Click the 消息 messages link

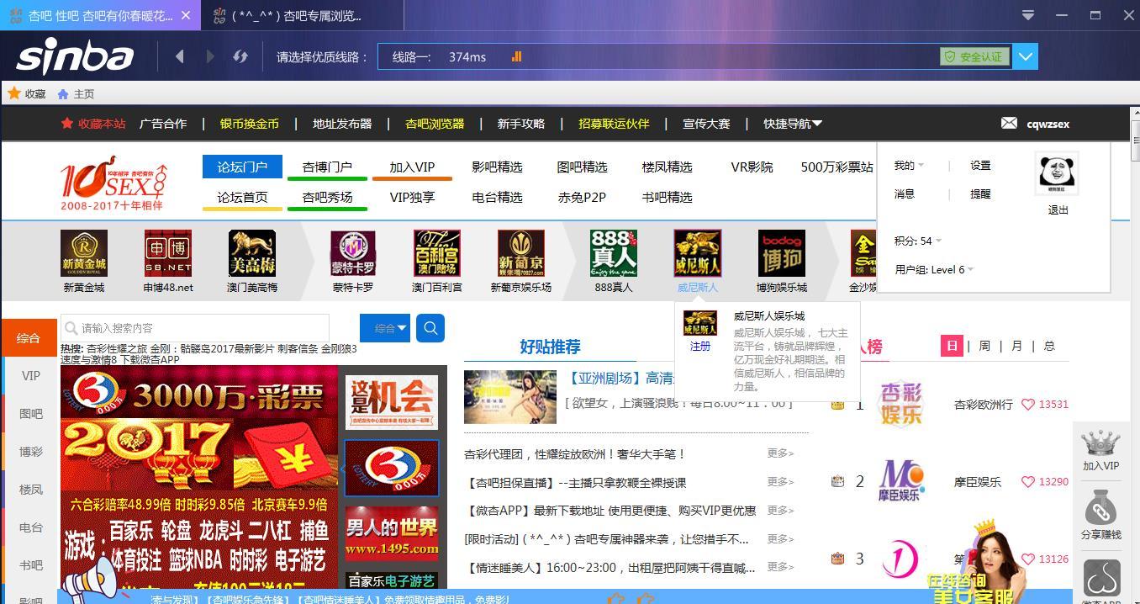tap(905, 193)
